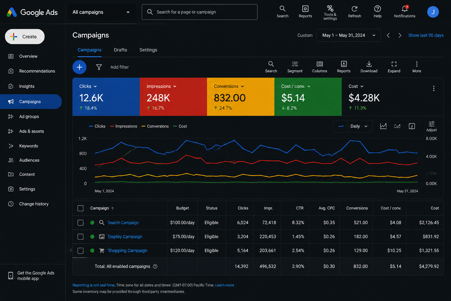Check the Display Campaign row checkbox

click(80, 237)
